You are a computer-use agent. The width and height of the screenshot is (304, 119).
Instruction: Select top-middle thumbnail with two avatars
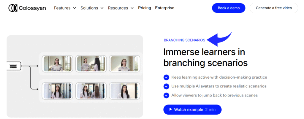pyautogui.click(x=91, y=64)
